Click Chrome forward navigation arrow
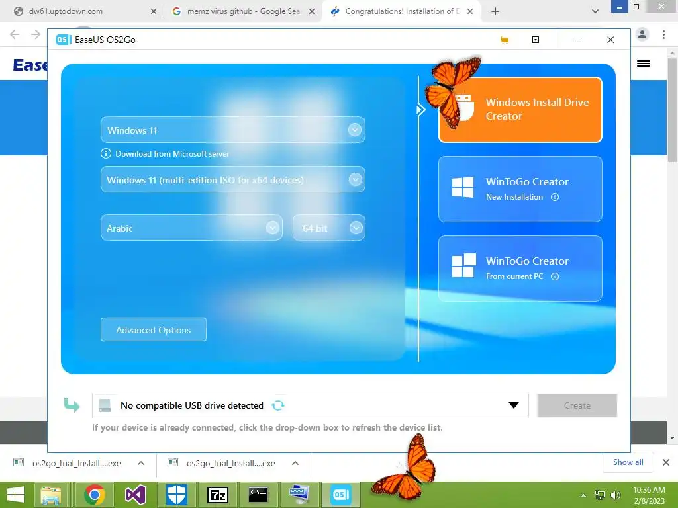This screenshot has width=678, height=508. click(x=36, y=34)
